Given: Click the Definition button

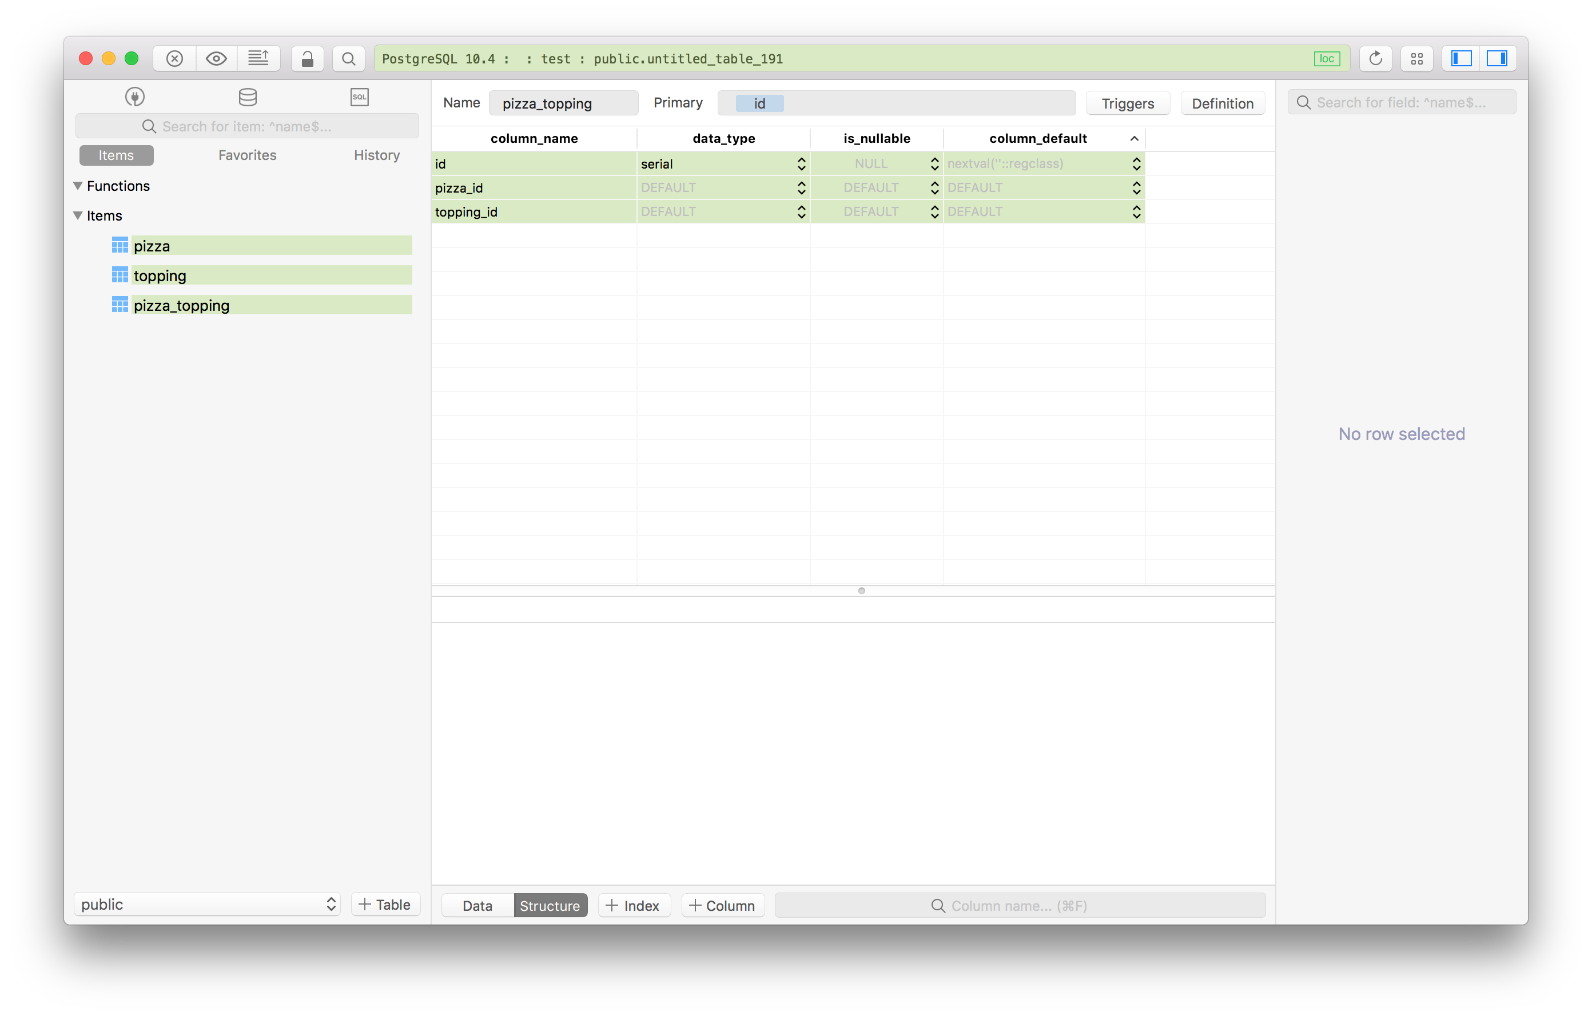Looking at the screenshot, I should coord(1223,103).
